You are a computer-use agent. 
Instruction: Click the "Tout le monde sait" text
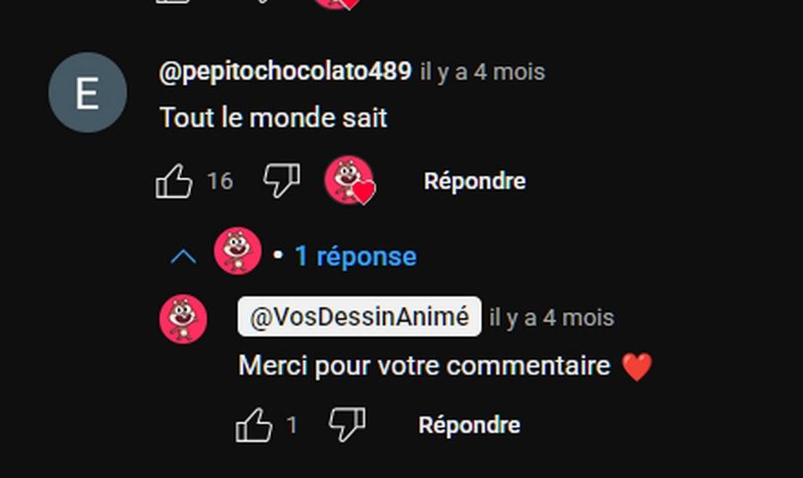[x=274, y=118]
